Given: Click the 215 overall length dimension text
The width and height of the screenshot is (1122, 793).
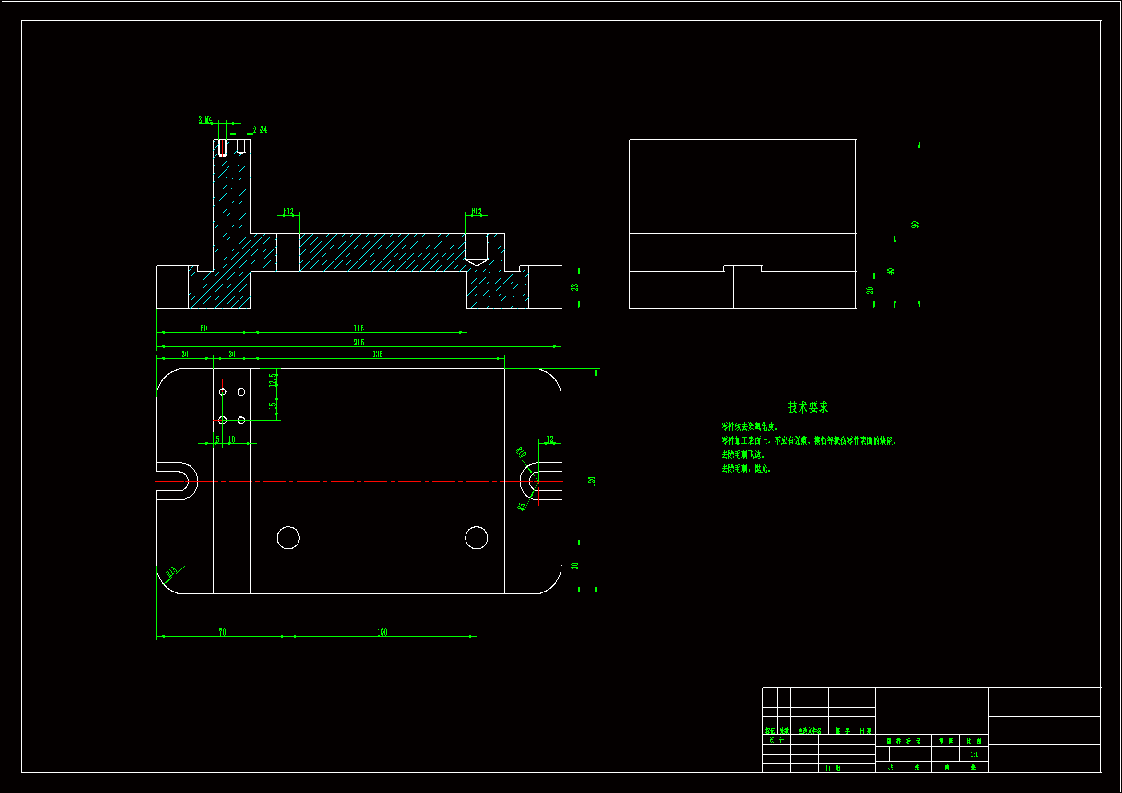Looking at the screenshot, I should point(358,342).
